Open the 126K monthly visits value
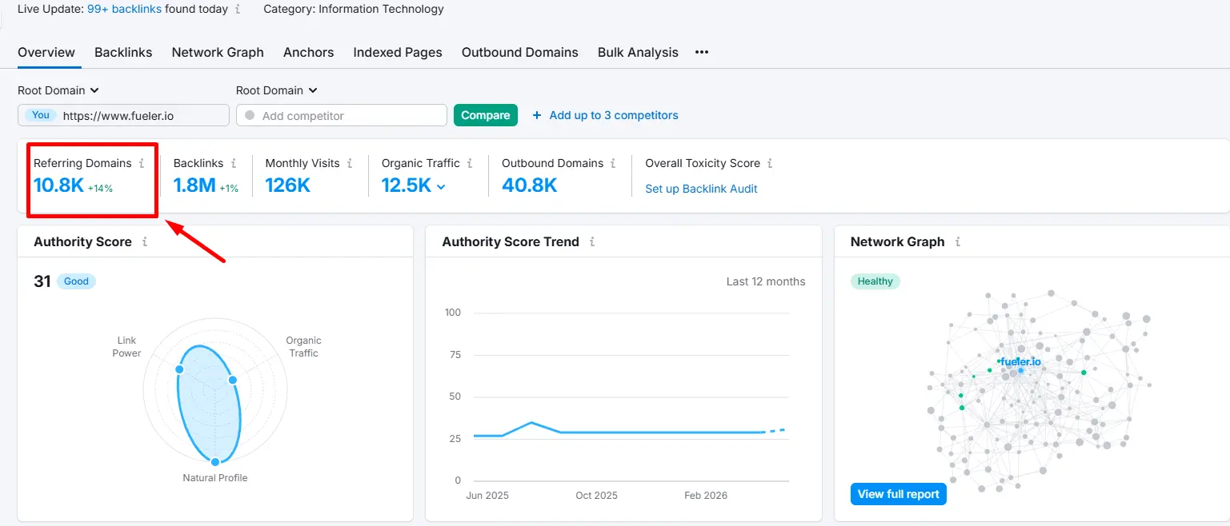Viewport: 1230px width, 526px height. click(288, 185)
